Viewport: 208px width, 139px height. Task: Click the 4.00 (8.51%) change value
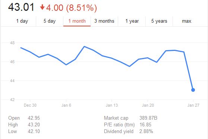tap(72, 8)
